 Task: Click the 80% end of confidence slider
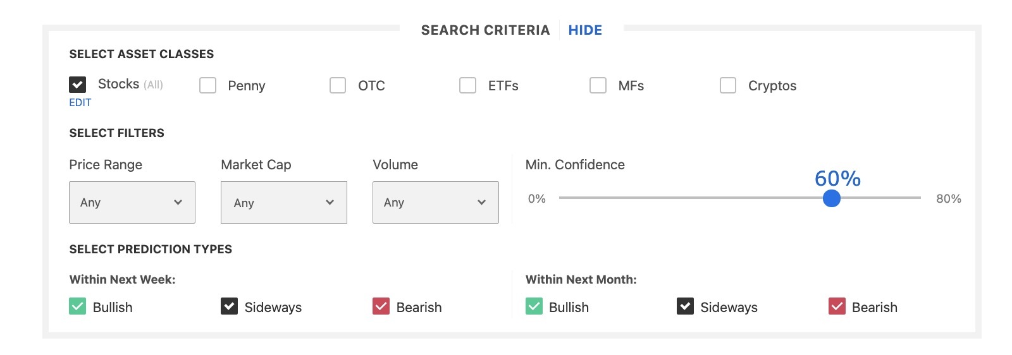click(920, 198)
